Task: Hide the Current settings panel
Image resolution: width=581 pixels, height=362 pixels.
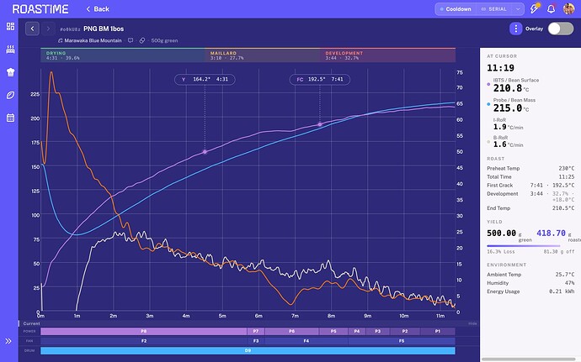Action: tap(472, 323)
